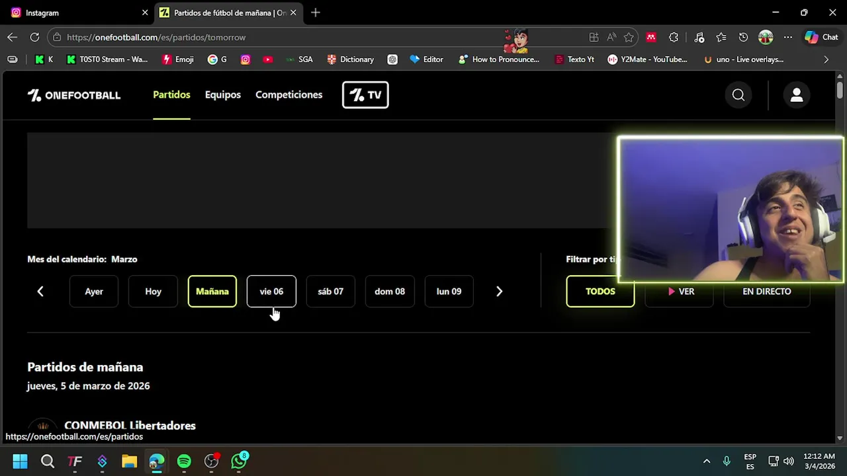Filter matches by EN DIRECTO
The height and width of the screenshot is (476, 847).
767,292
